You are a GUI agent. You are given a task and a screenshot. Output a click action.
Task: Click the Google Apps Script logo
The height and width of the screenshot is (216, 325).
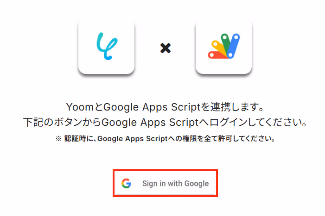[x=224, y=46]
